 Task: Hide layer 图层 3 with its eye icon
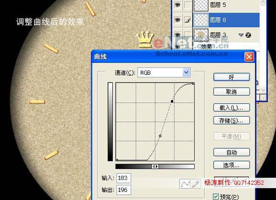pos(177,35)
